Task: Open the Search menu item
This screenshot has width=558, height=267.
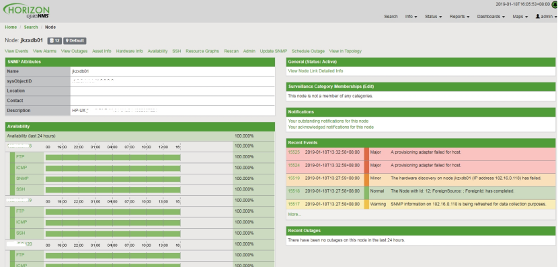Action: 391,17
